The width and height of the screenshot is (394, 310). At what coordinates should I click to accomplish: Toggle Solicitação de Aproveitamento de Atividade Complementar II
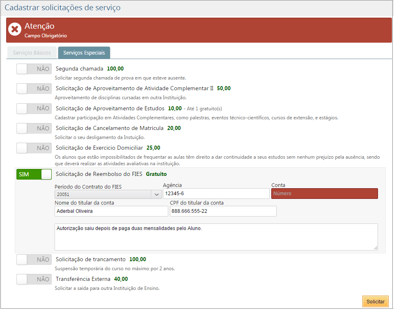pyautogui.click(x=34, y=89)
